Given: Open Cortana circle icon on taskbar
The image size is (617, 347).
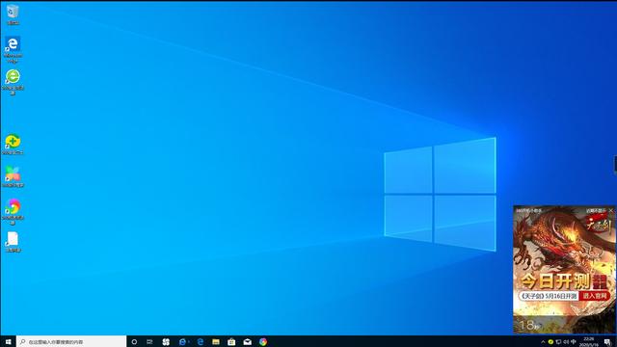Looking at the screenshot, I should click(134, 342).
